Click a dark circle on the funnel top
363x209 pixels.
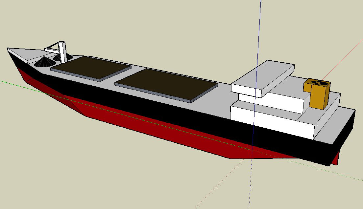[x=323, y=83]
